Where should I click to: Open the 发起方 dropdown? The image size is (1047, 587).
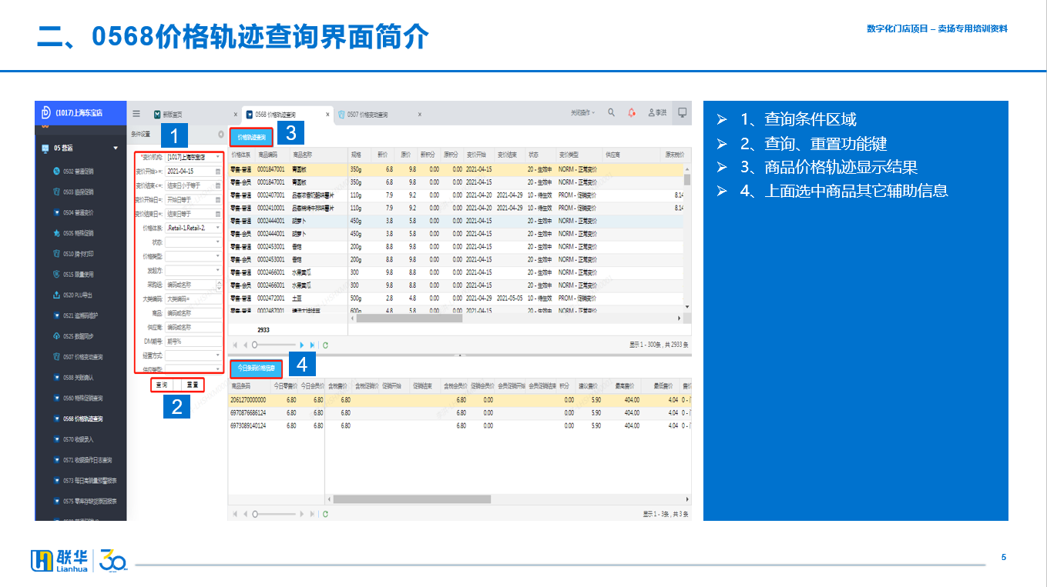[x=218, y=270]
